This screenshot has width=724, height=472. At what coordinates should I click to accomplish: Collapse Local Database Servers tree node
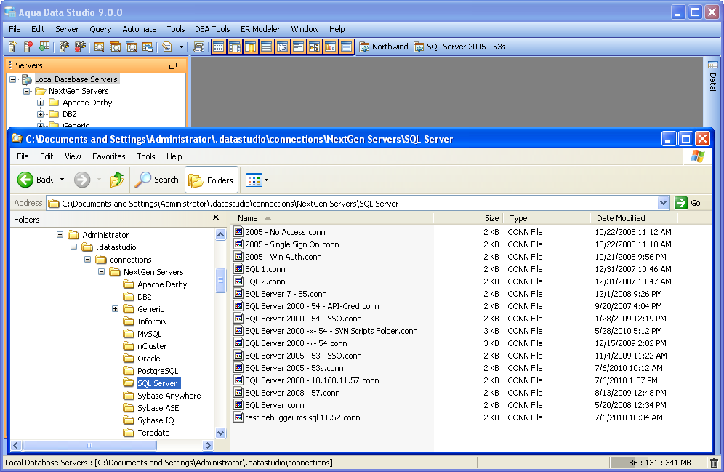13,79
